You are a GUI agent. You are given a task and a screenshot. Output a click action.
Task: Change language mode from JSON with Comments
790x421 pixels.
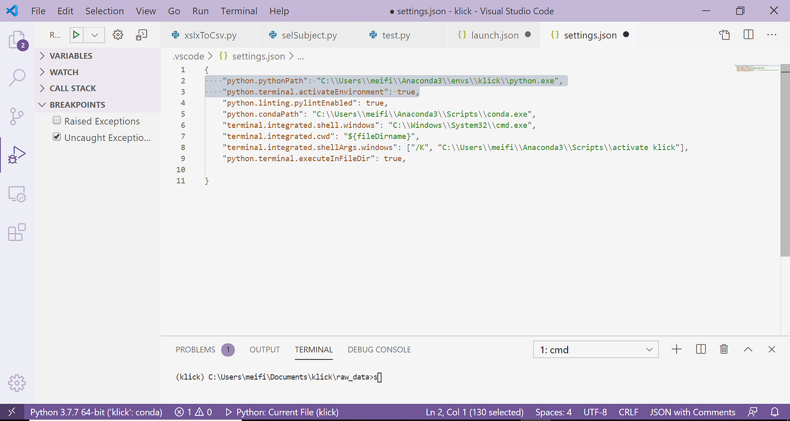tap(692, 412)
